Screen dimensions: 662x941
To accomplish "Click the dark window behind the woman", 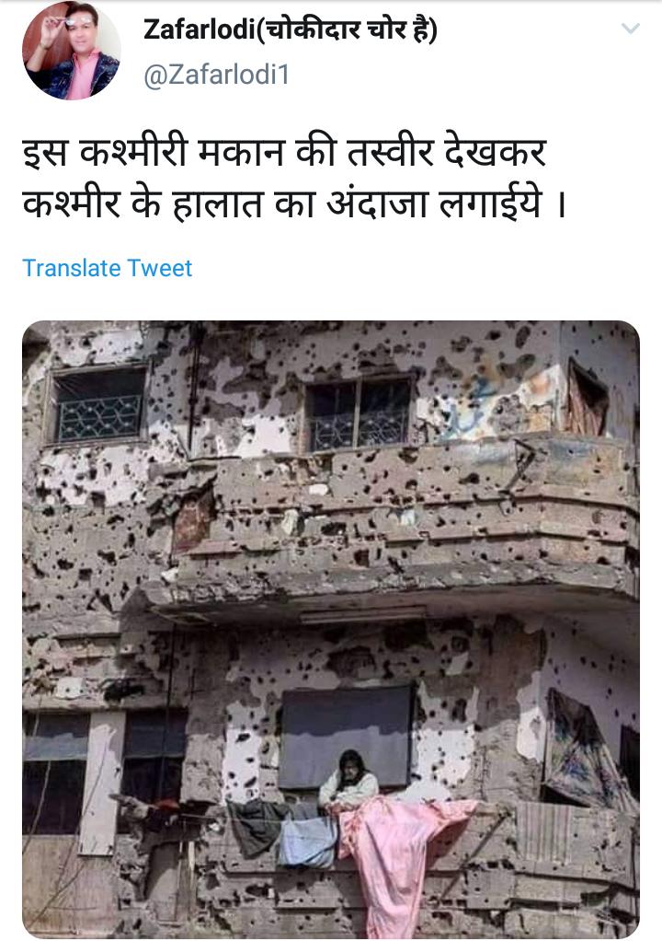I will (x=347, y=735).
